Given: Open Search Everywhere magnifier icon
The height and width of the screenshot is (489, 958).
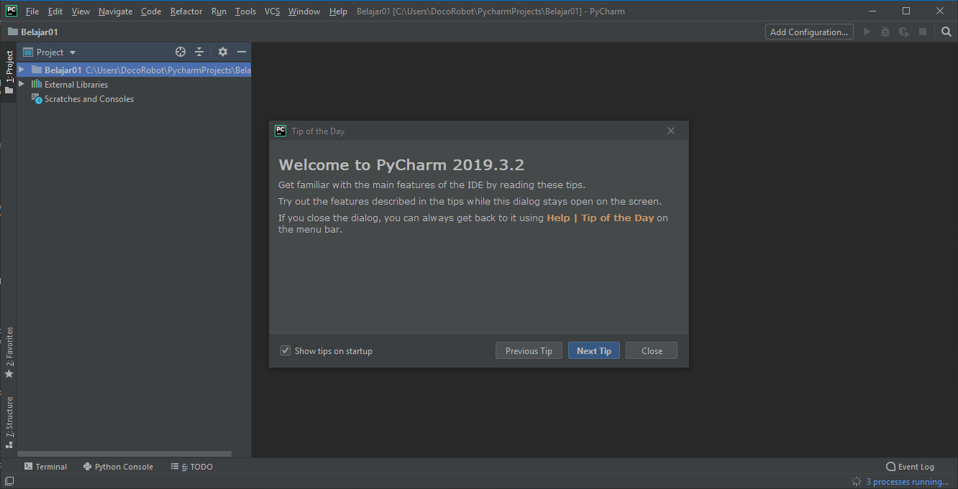Looking at the screenshot, I should click(946, 32).
